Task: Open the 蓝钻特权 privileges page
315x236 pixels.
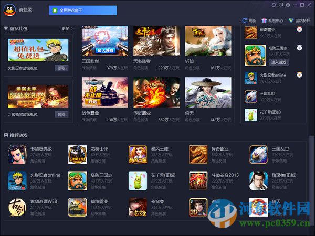Action: [x=300, y=20]
